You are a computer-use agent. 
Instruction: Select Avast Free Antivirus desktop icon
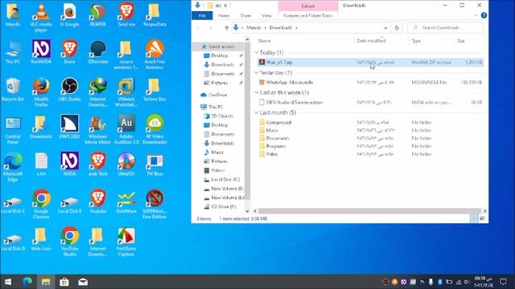(154, 55)
